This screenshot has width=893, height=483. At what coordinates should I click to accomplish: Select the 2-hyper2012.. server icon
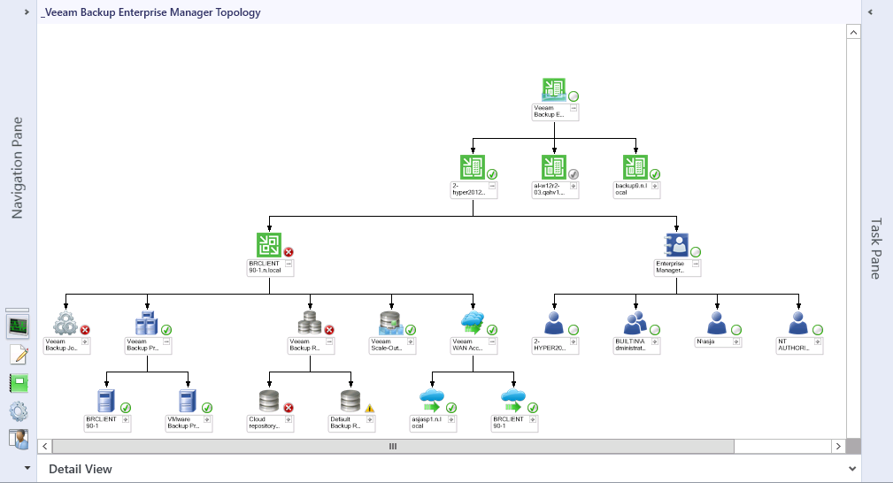[472, 167]
